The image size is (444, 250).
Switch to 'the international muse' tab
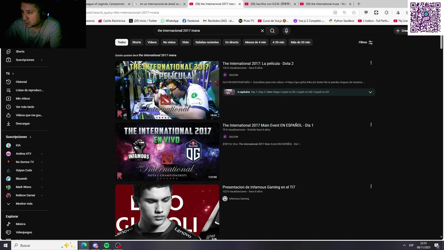tap(326, 4)
